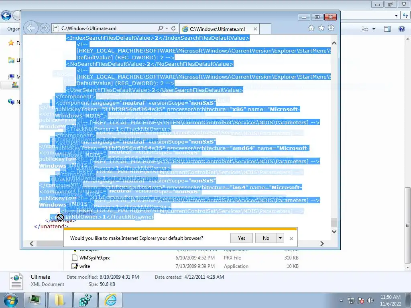Click the IE horizontal scrollbar left arrow
The height and width of the screenshot is (308, 411).
(x=31, y=243)
